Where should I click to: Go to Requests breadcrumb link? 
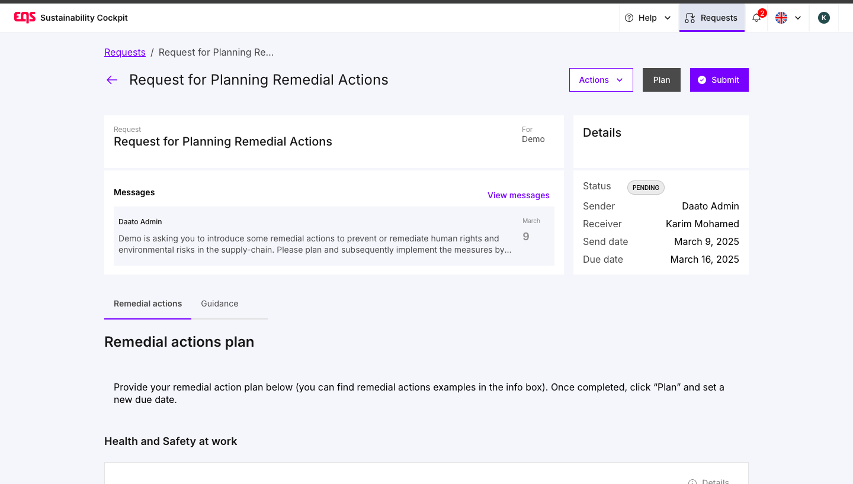[x=125, y=52]
